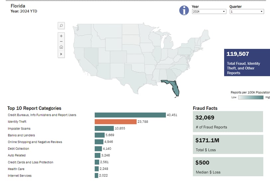Click the Credit Bureaus report bar
The image size is (270, 182).
pos(130,115)
